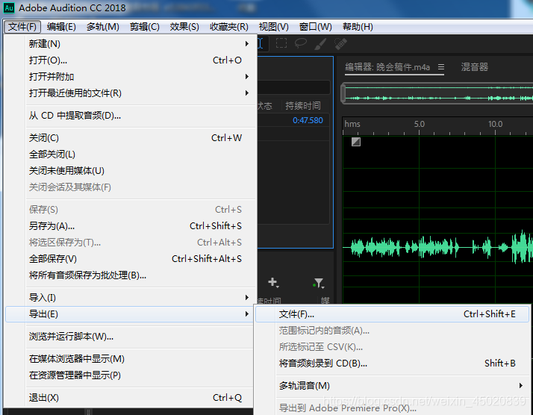Click the overview navigator left handle
This screenshot has width=533, height=415.
[x=343, y=93]
